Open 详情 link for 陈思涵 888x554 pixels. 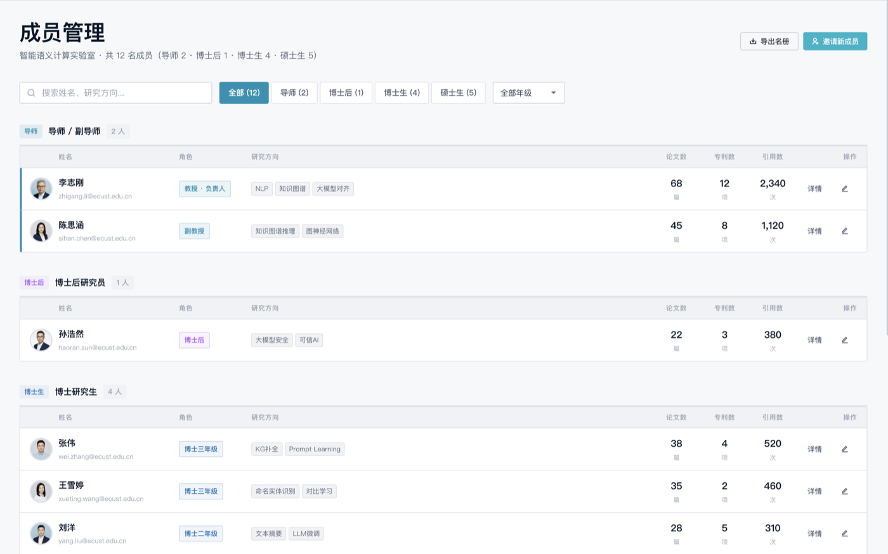click(x=814, y=231)
